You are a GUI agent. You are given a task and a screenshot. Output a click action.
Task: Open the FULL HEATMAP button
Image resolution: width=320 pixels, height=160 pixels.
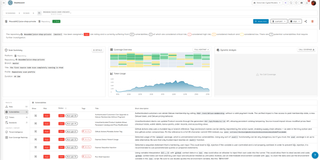tap(201, 50)
